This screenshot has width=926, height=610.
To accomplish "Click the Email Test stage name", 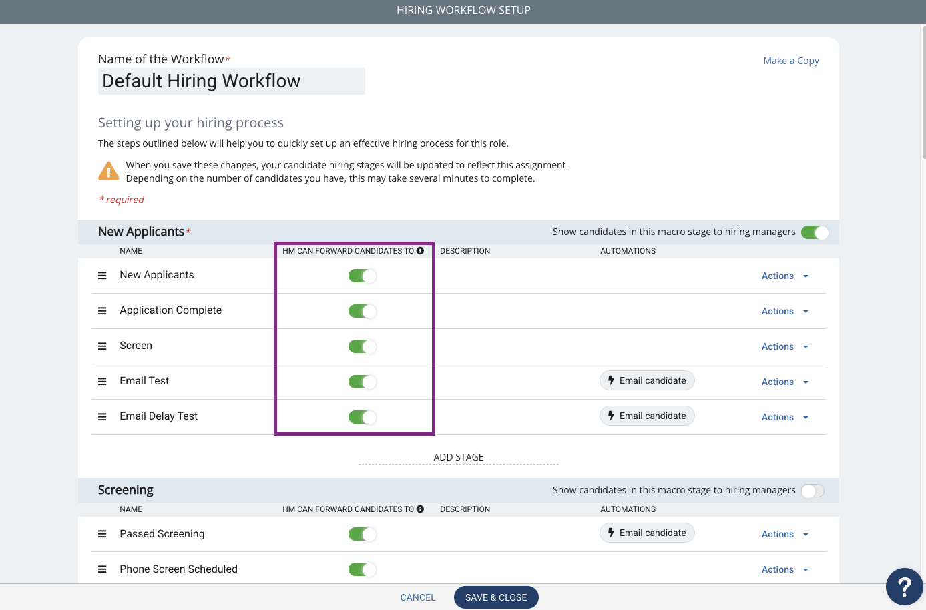I will pyautogui.click(x=144, y=381).
